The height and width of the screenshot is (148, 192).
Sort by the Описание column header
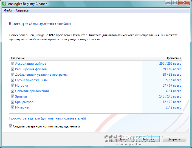point(76,58)
